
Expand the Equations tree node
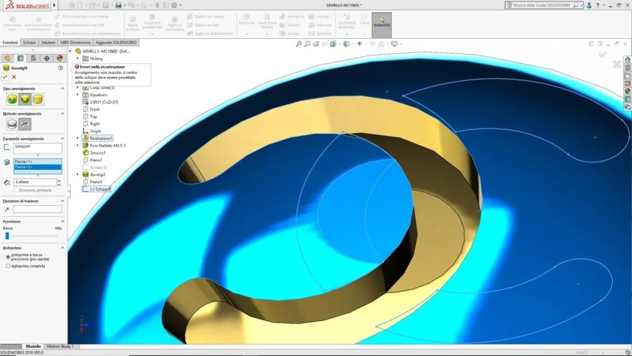(78, 95)
